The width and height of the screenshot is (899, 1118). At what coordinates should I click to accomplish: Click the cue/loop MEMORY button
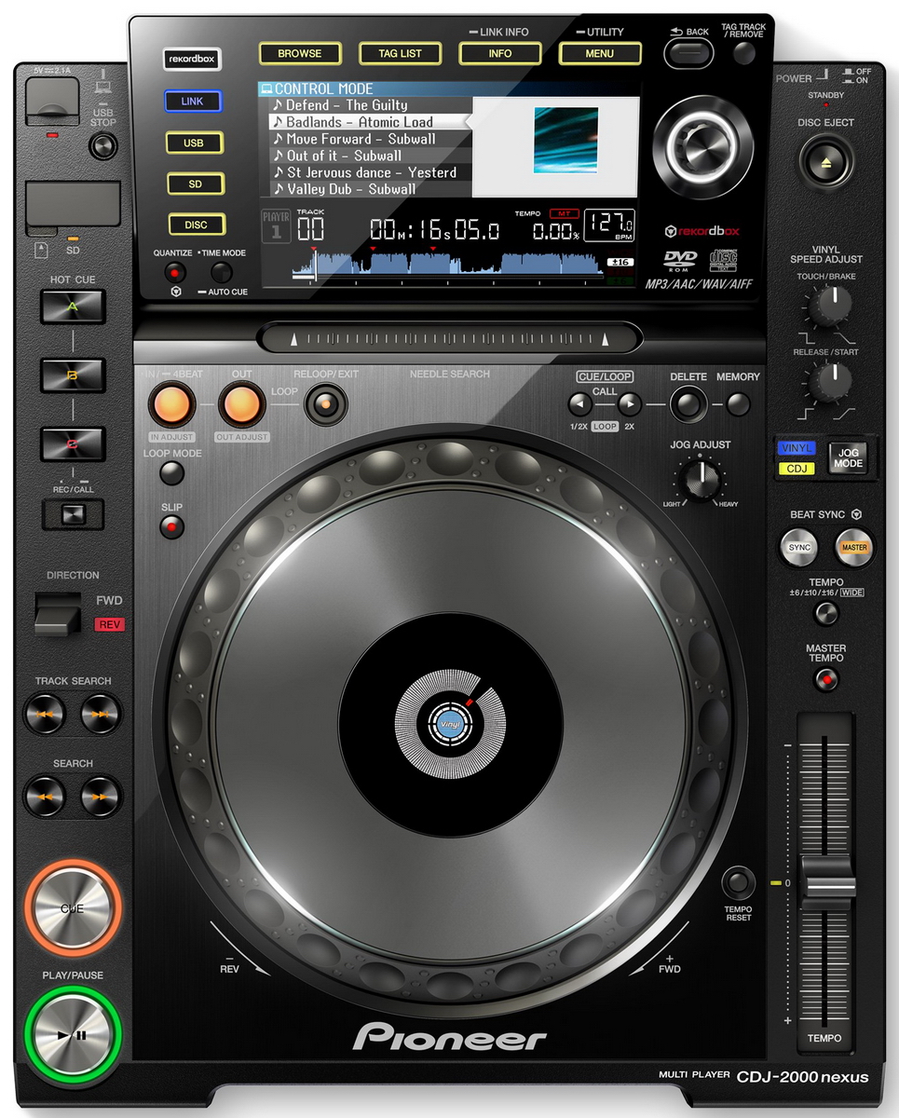point(738,404)
